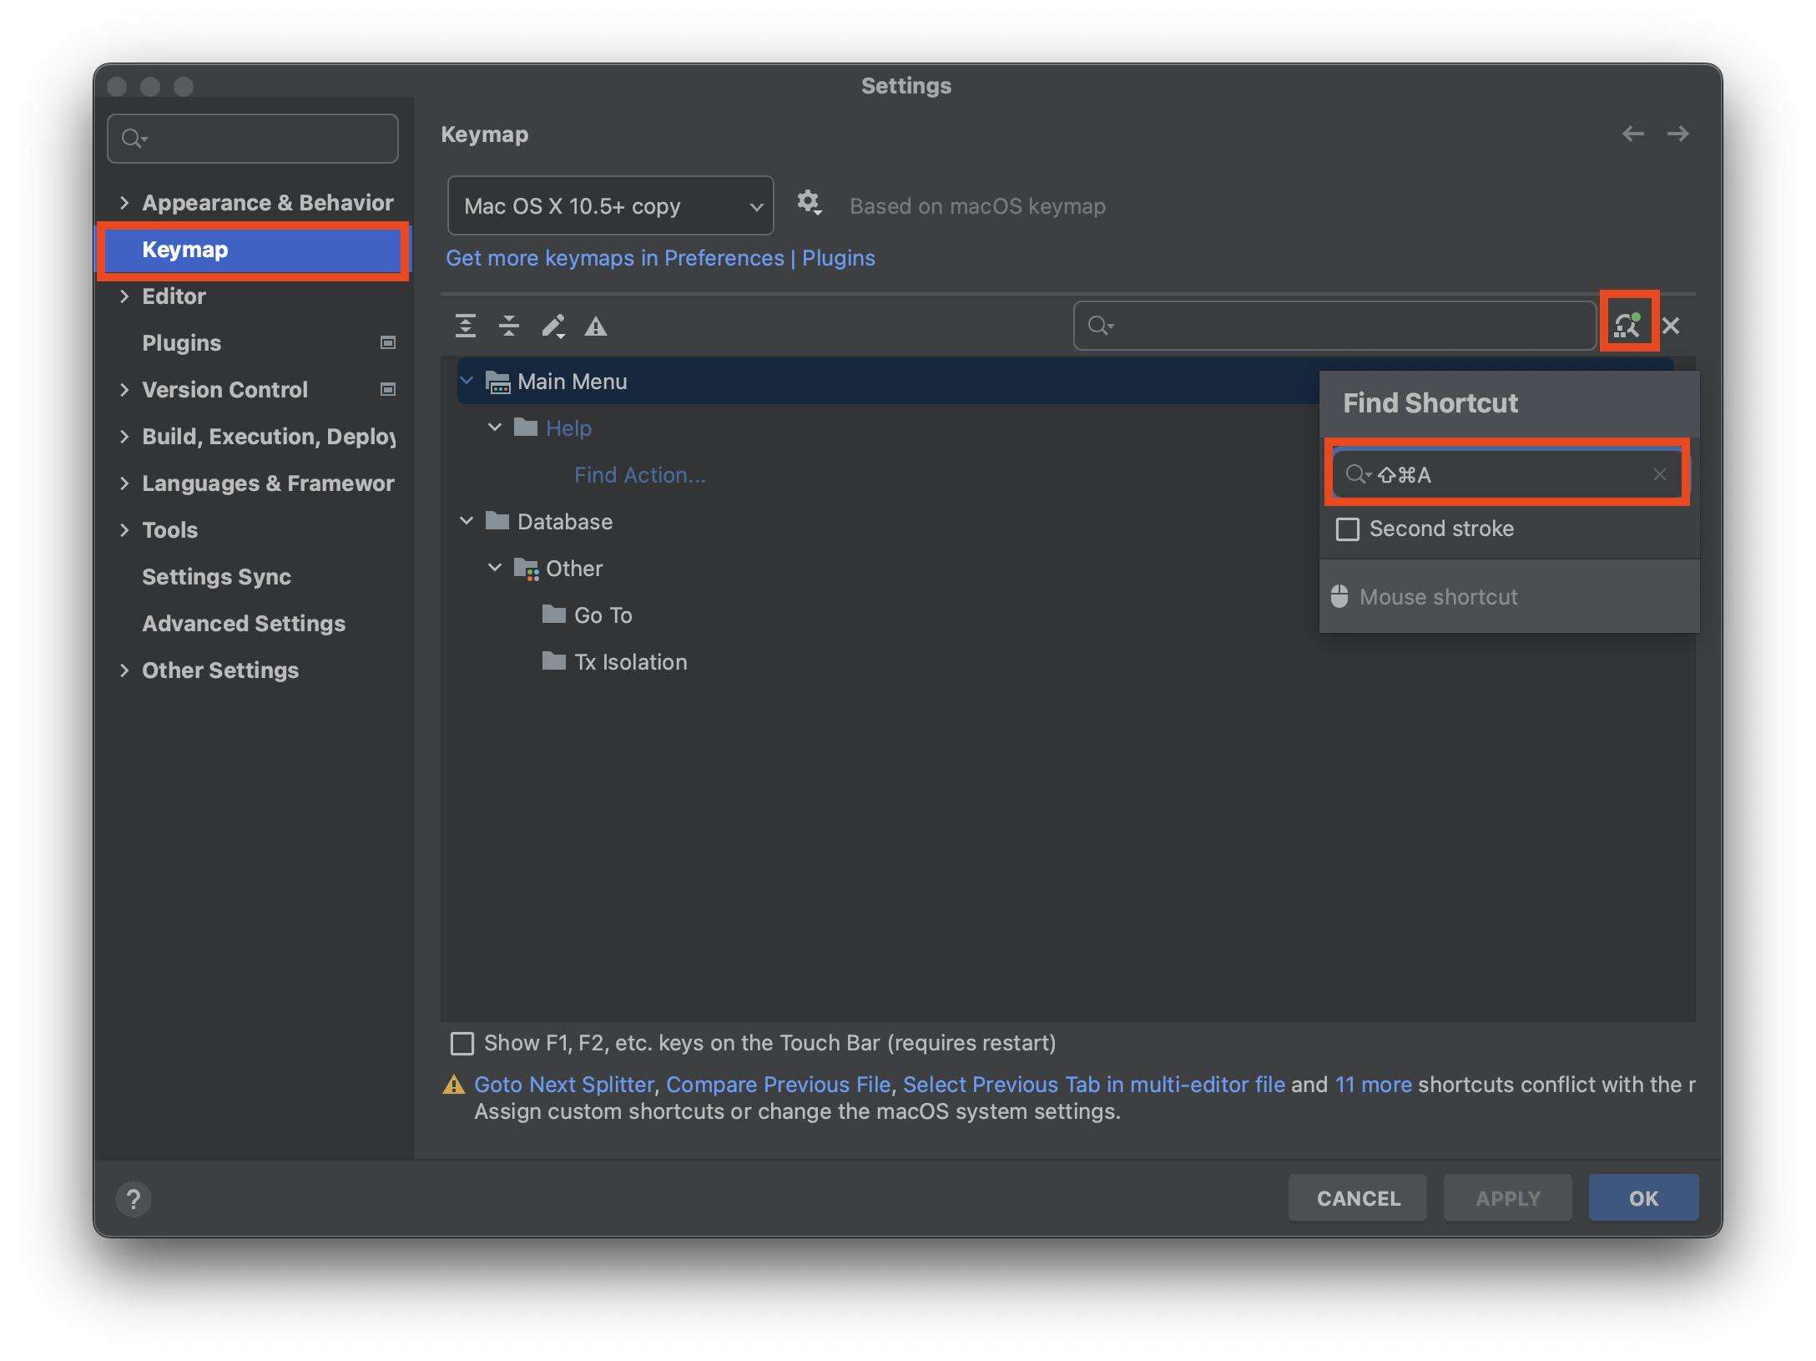Click the Edit Shortcut pencil icon
This screenshot has width=1816, height=1361.
[552, 326]
